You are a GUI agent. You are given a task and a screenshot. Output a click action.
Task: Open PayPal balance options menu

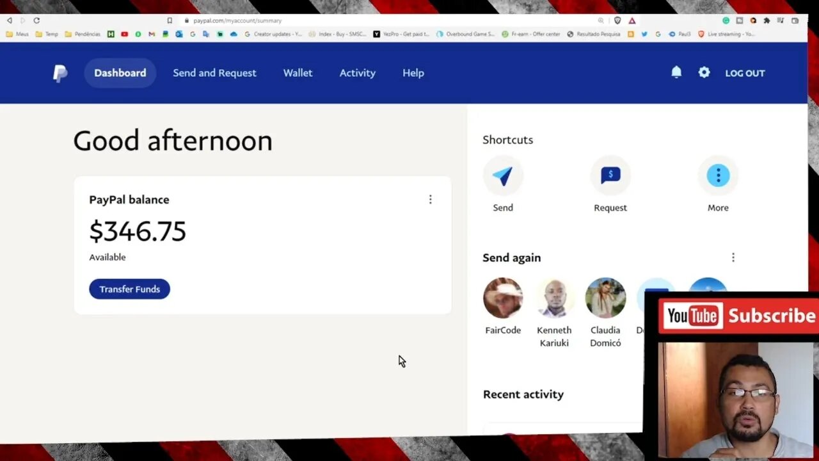[430, 200]
